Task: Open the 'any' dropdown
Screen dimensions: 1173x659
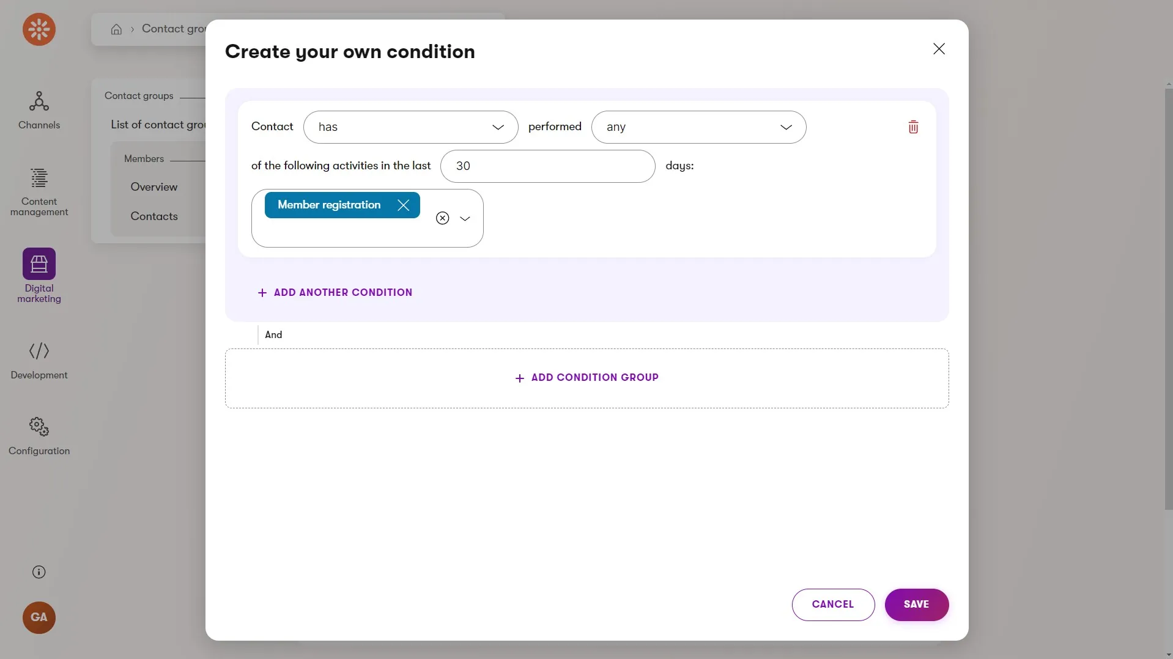Action: pos(699,127)
